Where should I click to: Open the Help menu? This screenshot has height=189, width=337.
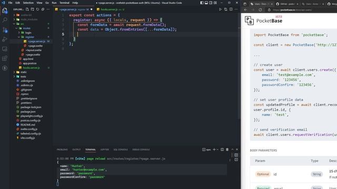[75, 3]
